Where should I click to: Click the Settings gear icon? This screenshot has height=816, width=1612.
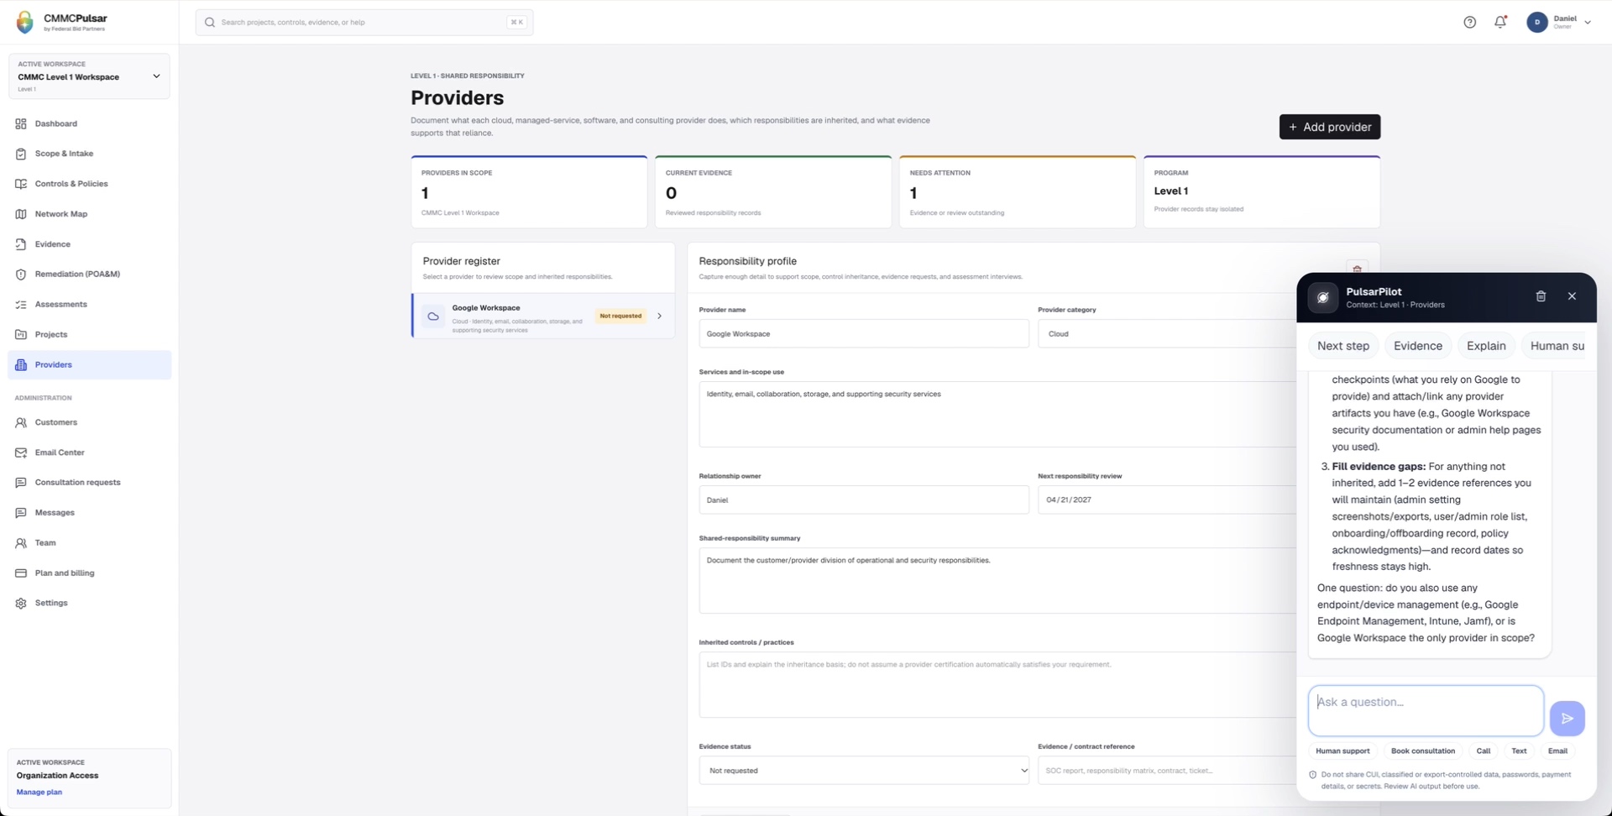point(21,603)
